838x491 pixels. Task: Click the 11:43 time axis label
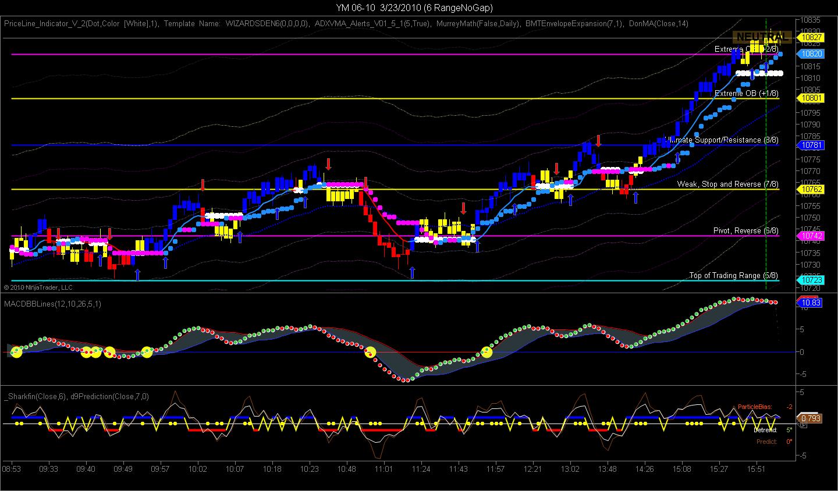(459, 469)
